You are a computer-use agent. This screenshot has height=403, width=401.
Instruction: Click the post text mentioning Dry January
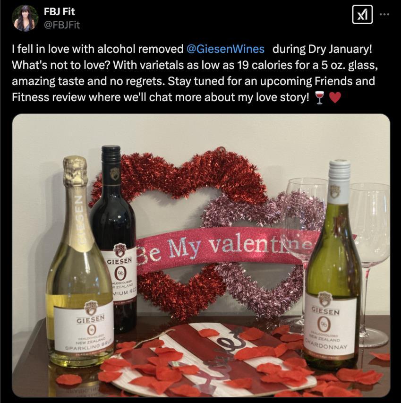[x=322, y=49]
